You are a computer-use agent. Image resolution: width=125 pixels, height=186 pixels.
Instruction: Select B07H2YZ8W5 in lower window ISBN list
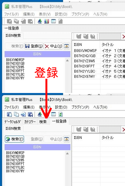tap(15, 160)
